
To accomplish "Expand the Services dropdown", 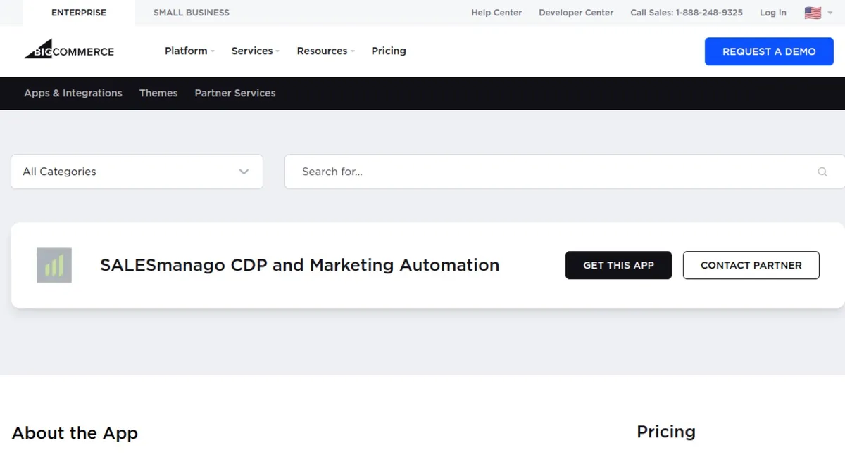I will coord(253,51).
